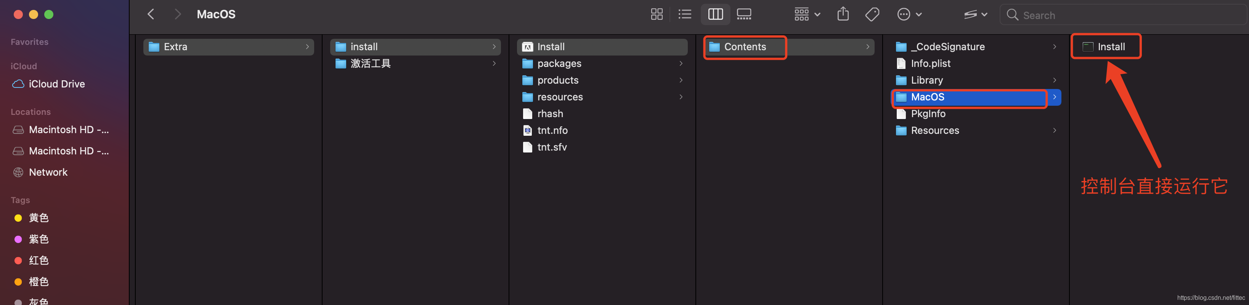
Task: Click the Share toolbar icon
Action: [843, 14]
